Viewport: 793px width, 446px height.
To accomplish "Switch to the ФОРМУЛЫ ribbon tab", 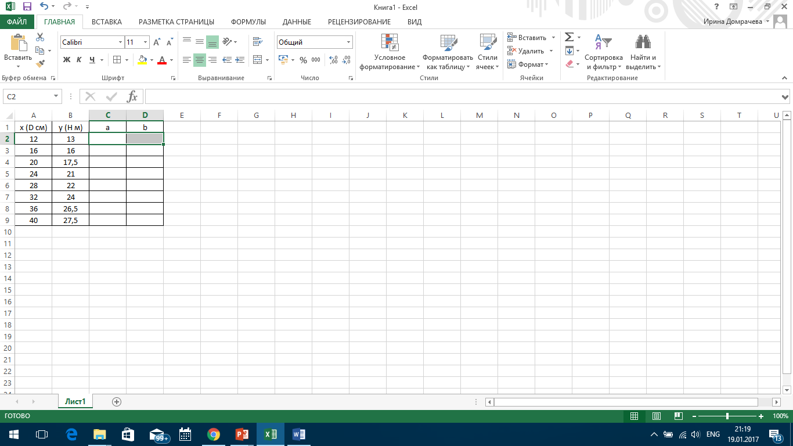I will (248, 22).
